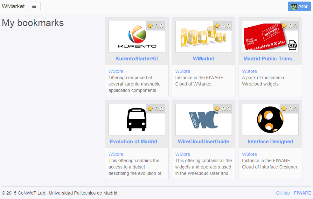Click the widgets and operators description text
Image resolution: width=313 pixels, height=199 pixels.
pyautogui.click(x=203, y=167)
